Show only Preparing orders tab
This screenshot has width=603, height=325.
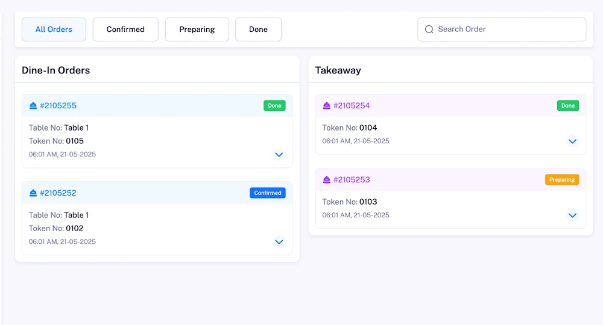pyautogui.click(x=197, y=29)
